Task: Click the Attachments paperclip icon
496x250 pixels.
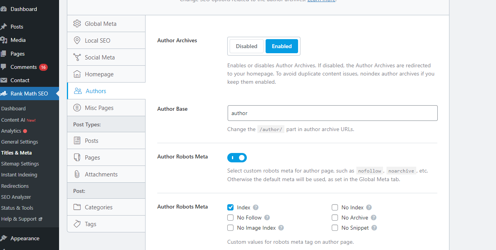Action: coord(77,174)
